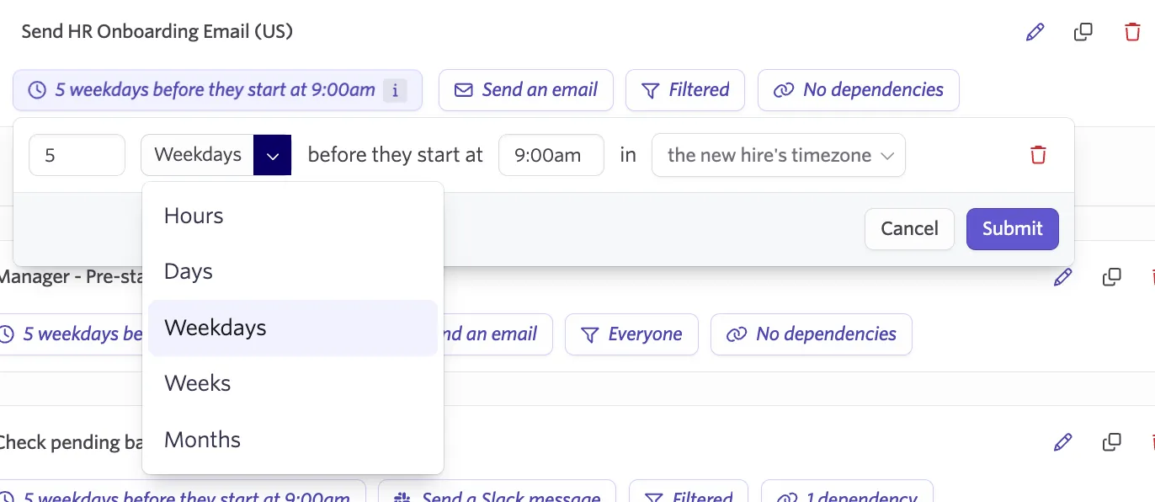Click the 9:00am time field

click(x=551, y=155)
